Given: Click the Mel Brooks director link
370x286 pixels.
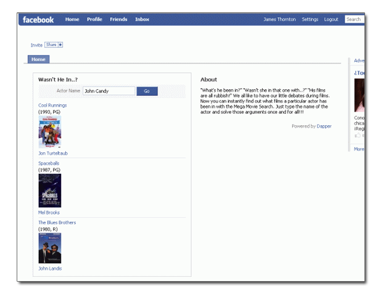Looking at the screenshot, I should pyautogui.click(x=49, y=213).
